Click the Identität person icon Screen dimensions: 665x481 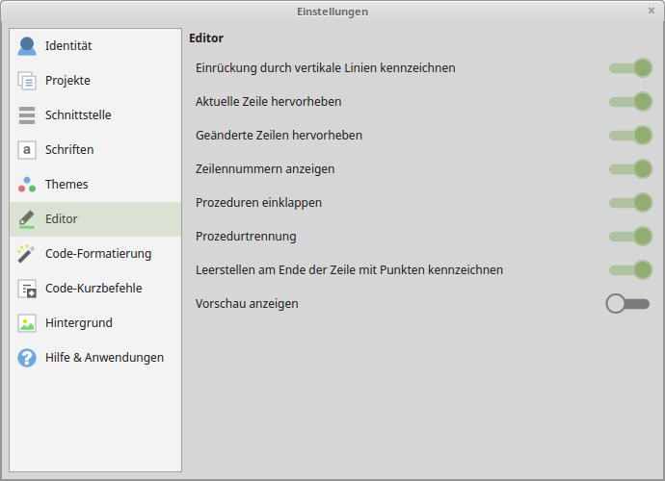[27, 46]
